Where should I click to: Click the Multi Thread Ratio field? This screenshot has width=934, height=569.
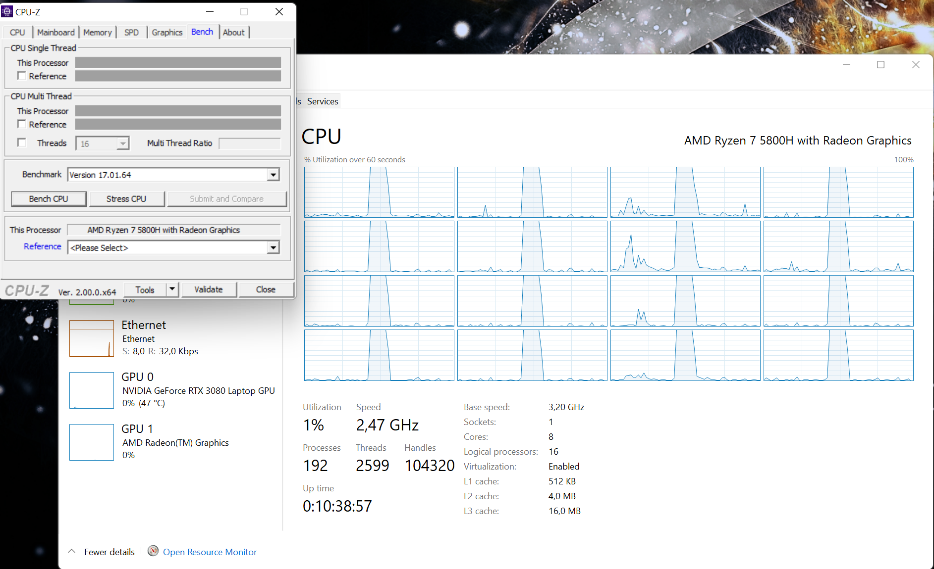250,143
